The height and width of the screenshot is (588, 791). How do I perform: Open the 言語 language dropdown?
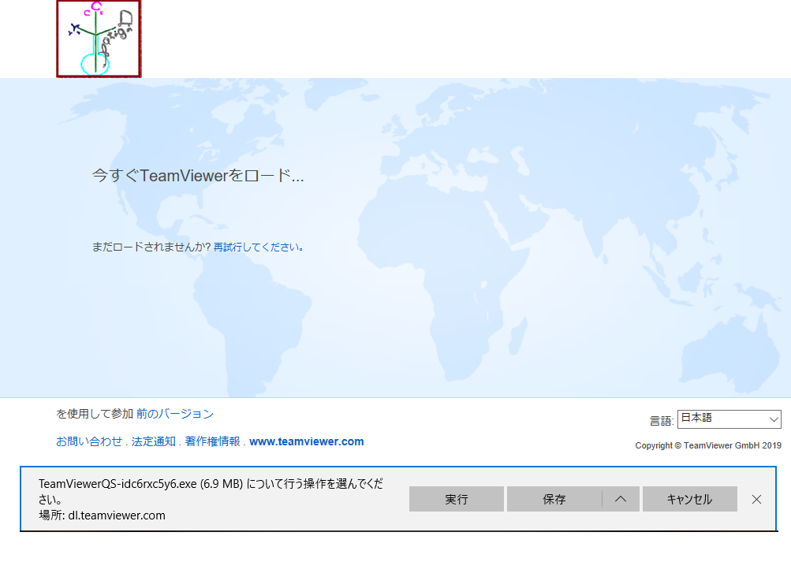(x=729, y=419)
